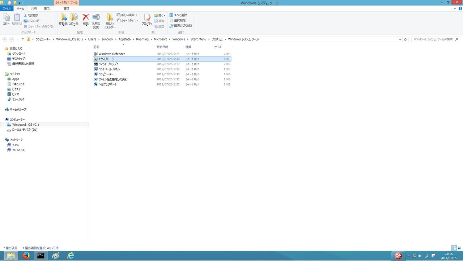463x261 pixels.
Task: Click ドキュメント under ライブラリ
Action: click(x=18, y=84)
